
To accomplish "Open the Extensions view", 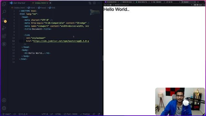I will [4, 36].
